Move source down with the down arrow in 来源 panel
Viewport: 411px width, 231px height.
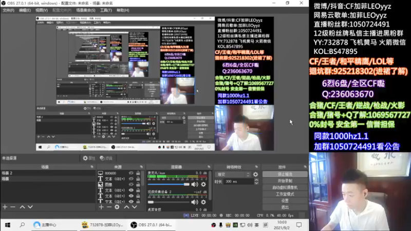coord(135,207)
